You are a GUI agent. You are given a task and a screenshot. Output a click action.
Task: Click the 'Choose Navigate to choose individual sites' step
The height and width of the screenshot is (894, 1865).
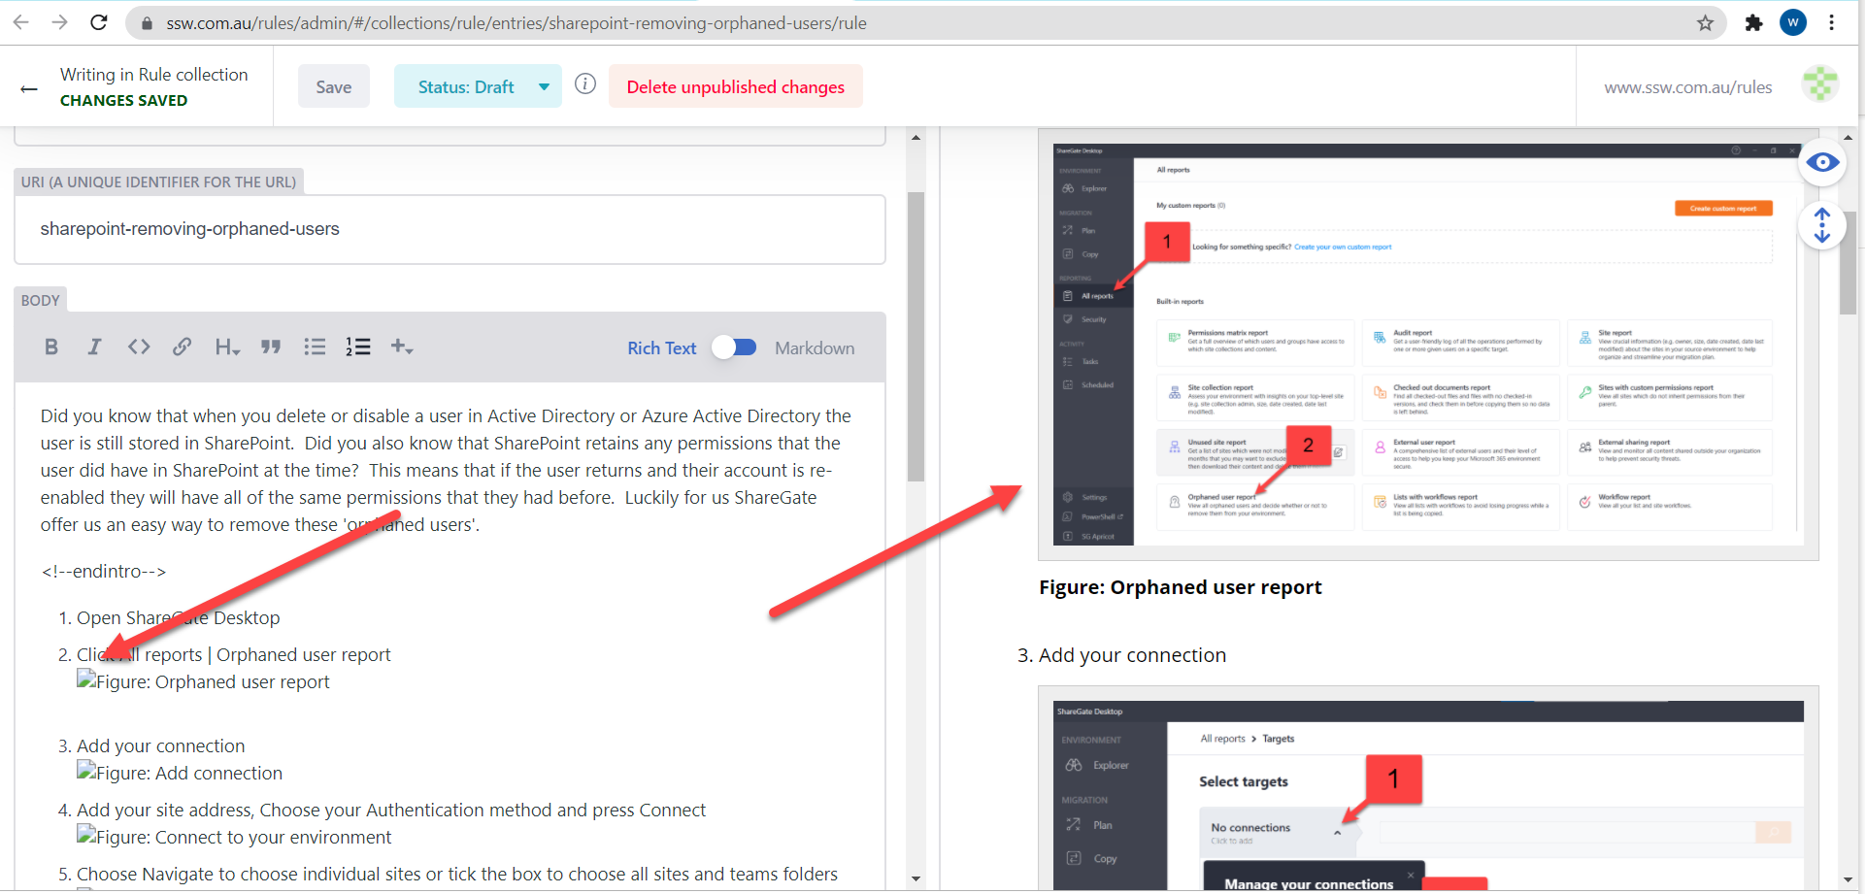click(457, 875)
